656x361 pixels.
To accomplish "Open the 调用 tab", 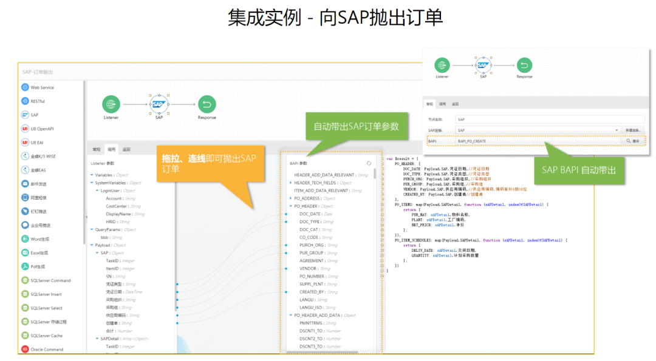I will point(111,149).
